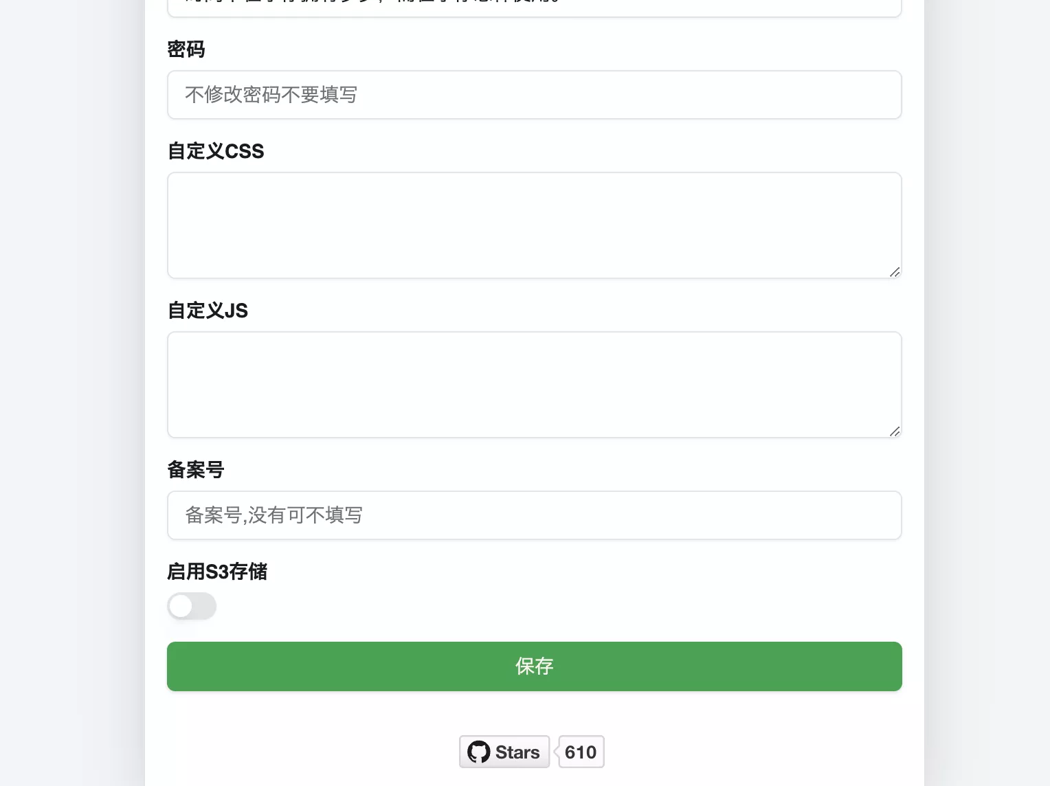Focus the 密码 input field
This screenshot has width=1050, height=786.
coord(535,95)
